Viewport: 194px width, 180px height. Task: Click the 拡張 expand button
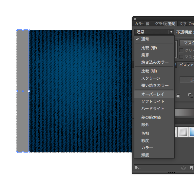pyautogui.click(x=187, y=80)
